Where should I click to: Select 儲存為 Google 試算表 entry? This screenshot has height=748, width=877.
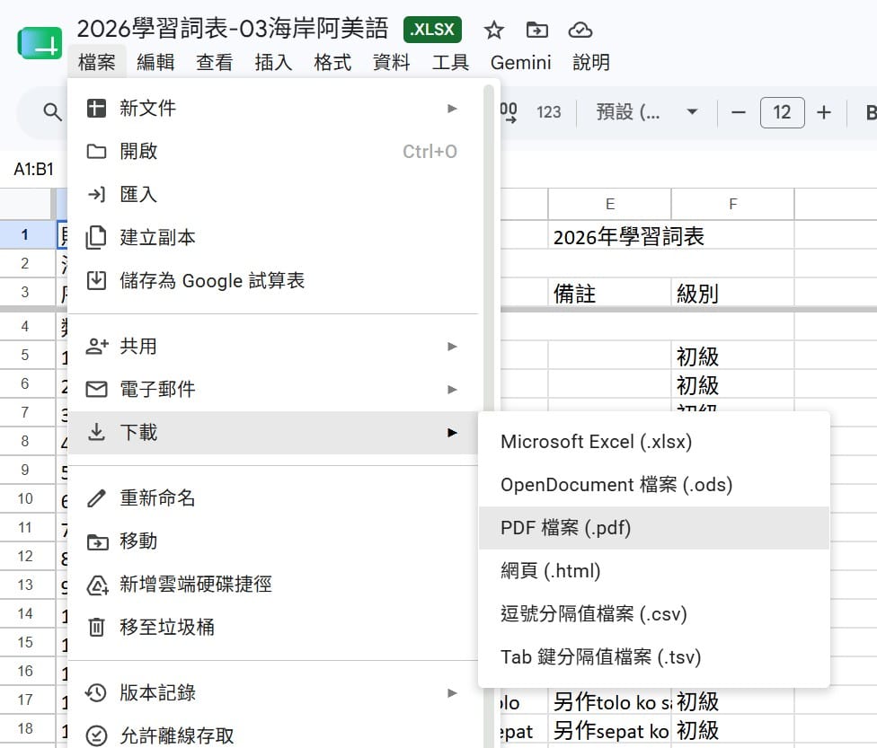click(273, 280)
